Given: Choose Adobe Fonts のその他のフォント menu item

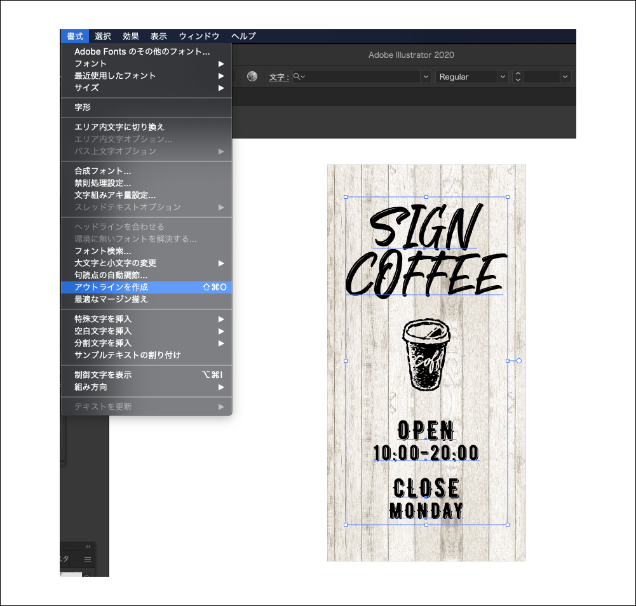Looking at the screenshot, I should [146, 51].
